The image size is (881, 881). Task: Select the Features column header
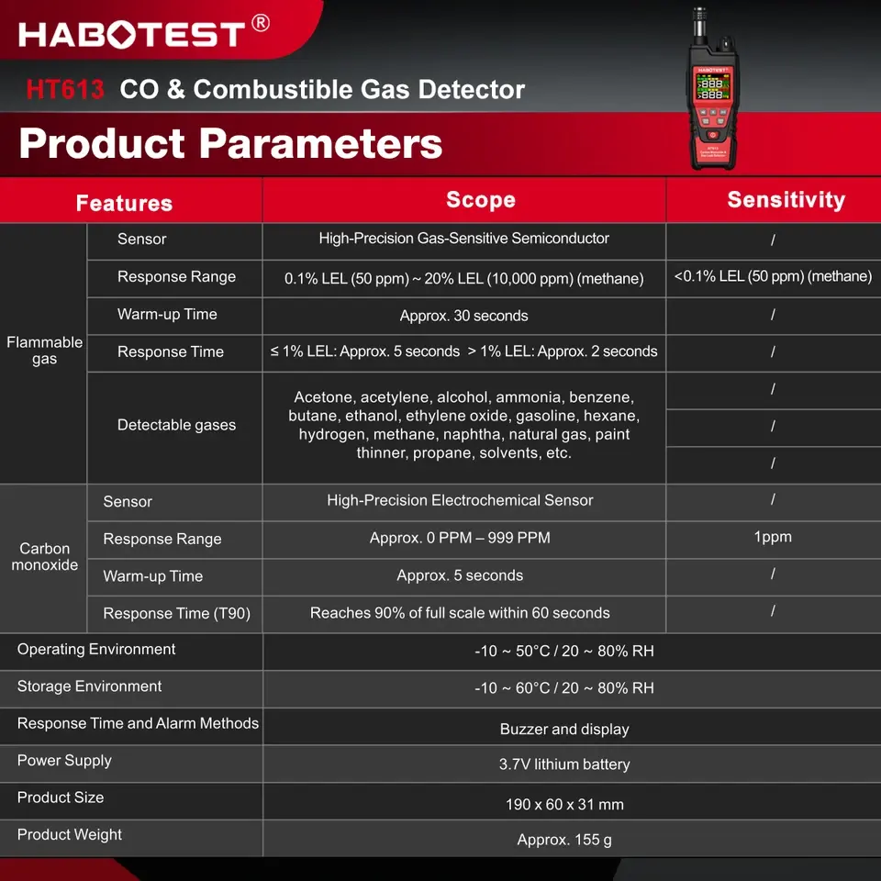point(124,203)
